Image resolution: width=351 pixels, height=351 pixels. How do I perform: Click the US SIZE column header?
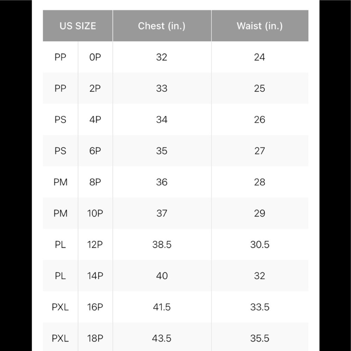tap(78, 26)
